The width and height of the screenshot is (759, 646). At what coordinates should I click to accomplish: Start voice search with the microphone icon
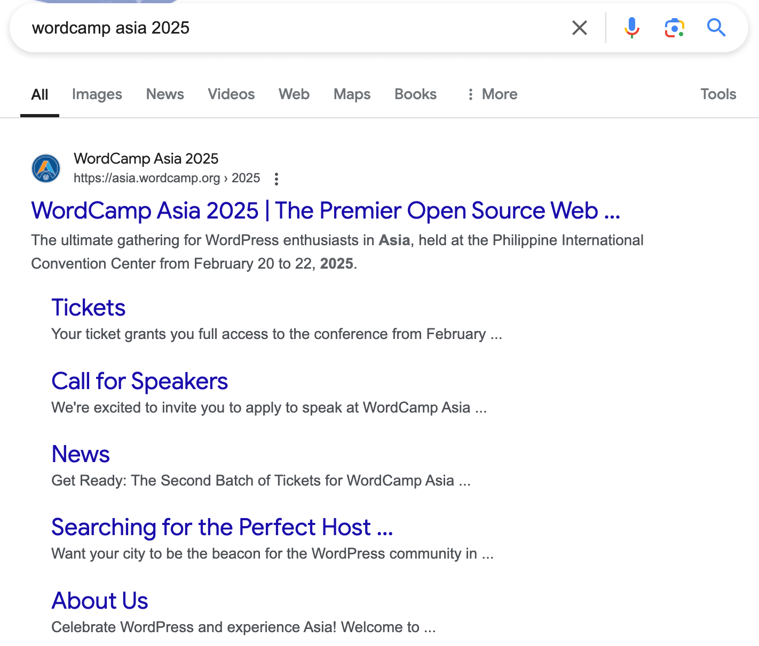[x=632, y=28]
